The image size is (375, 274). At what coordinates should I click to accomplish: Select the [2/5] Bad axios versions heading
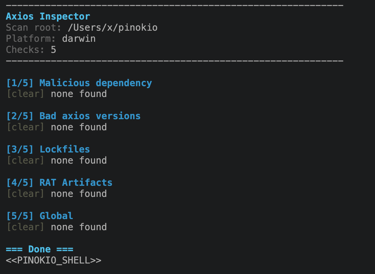coord(73,116)
